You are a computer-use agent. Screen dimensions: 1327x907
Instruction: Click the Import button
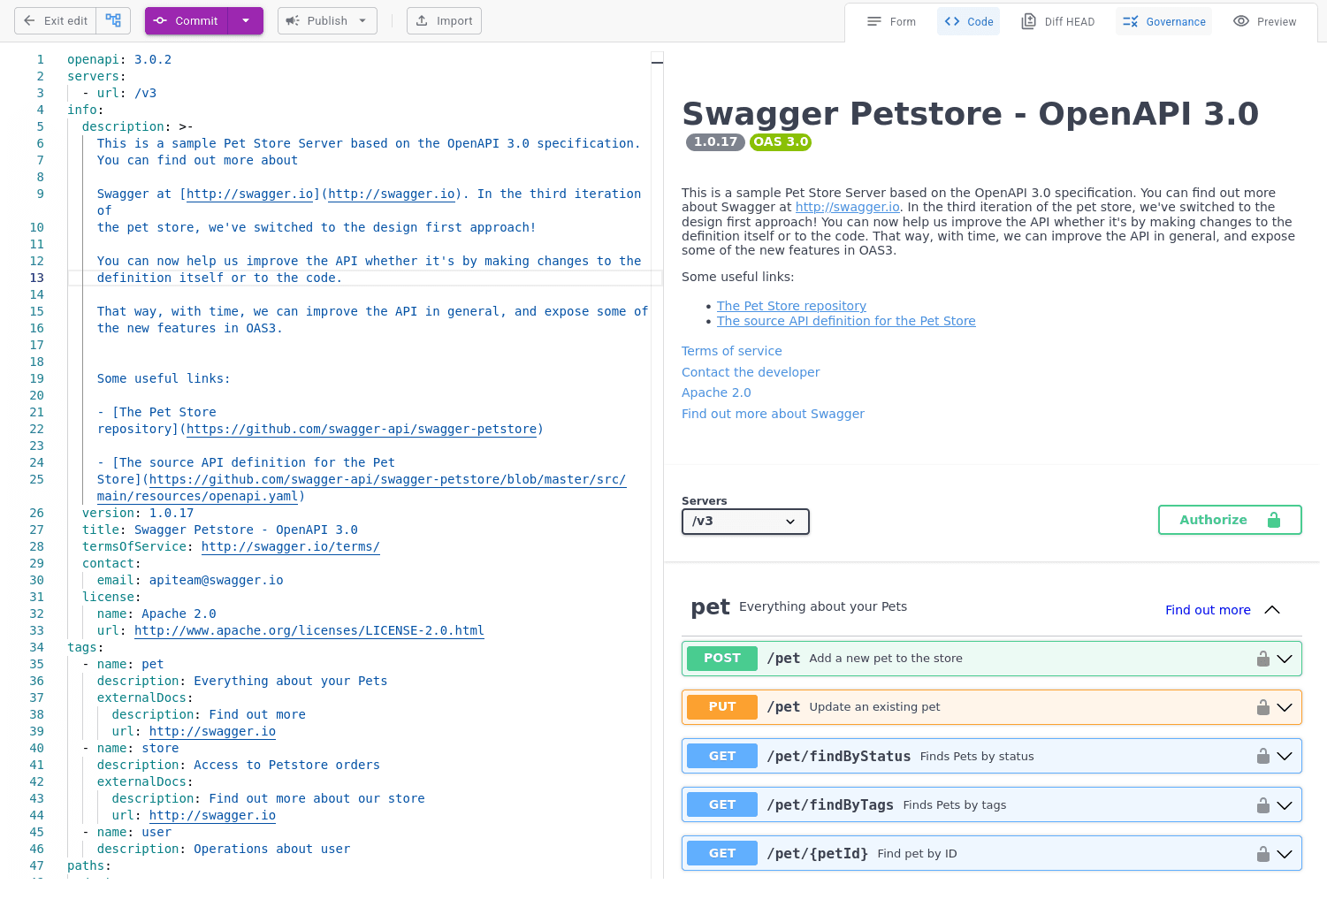(x=444, y=21)
